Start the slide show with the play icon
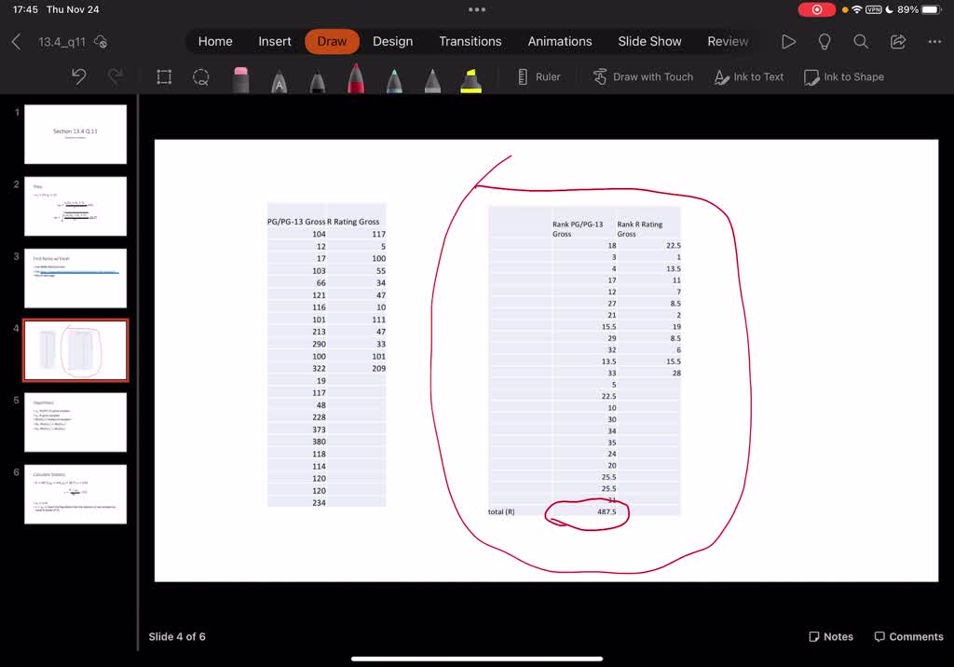Viewport: 954px width, 667px height. (x=788, y=41)
